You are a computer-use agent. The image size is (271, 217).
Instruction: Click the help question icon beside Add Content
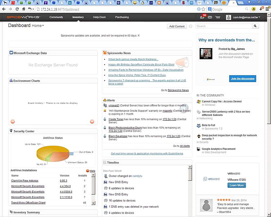(191, 26)
